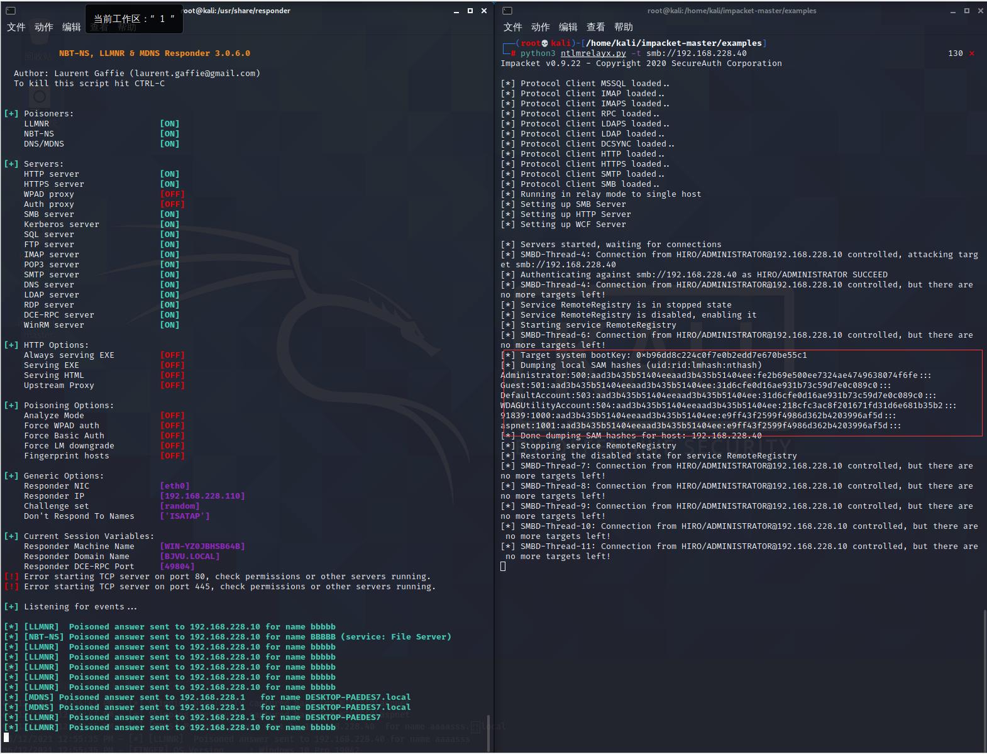Click the NBT-NS poisoned answer BBBBB line
This screenshot has width=987, height=754.
click(x=228, y=637)
